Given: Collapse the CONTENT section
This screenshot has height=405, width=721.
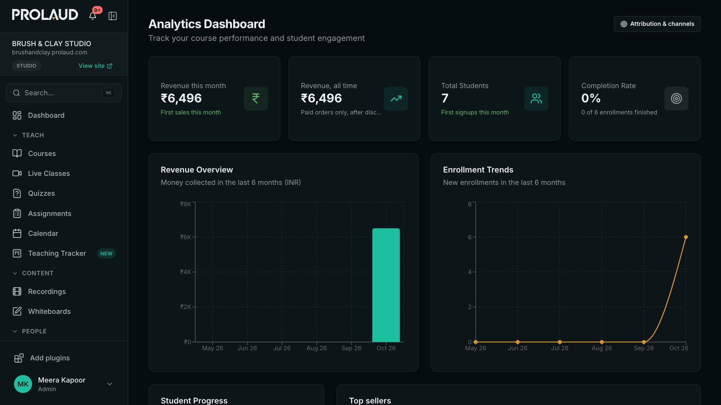Looking at the screenshot, I should [33, 273].
